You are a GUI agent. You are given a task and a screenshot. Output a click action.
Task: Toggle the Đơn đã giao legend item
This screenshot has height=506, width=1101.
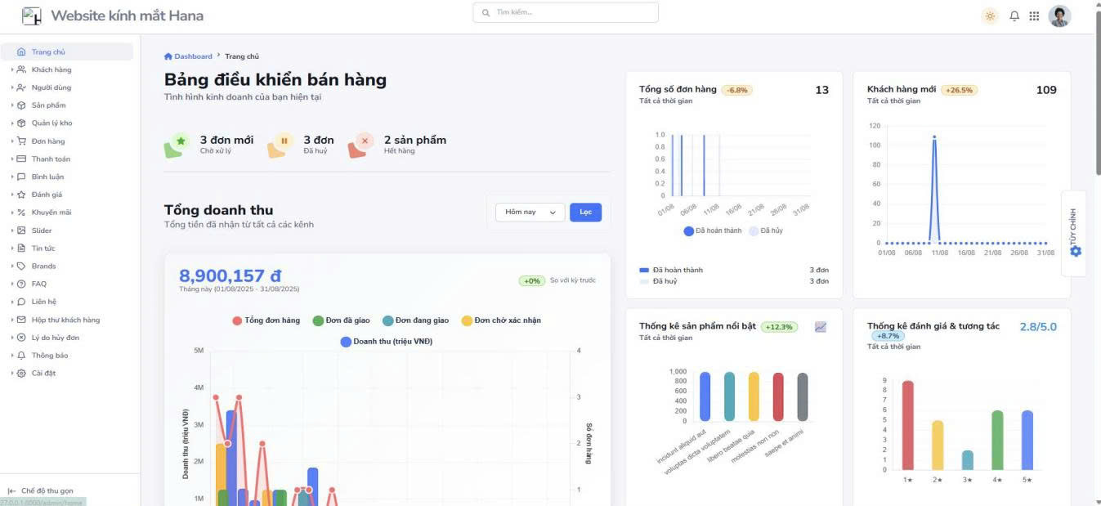342,320
